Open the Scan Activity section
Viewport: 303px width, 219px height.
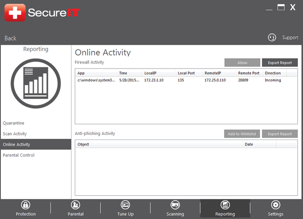click(15, 134)
